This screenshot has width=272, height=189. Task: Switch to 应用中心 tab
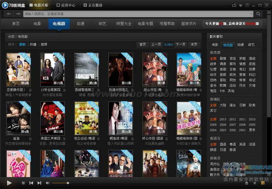[66, 5]
